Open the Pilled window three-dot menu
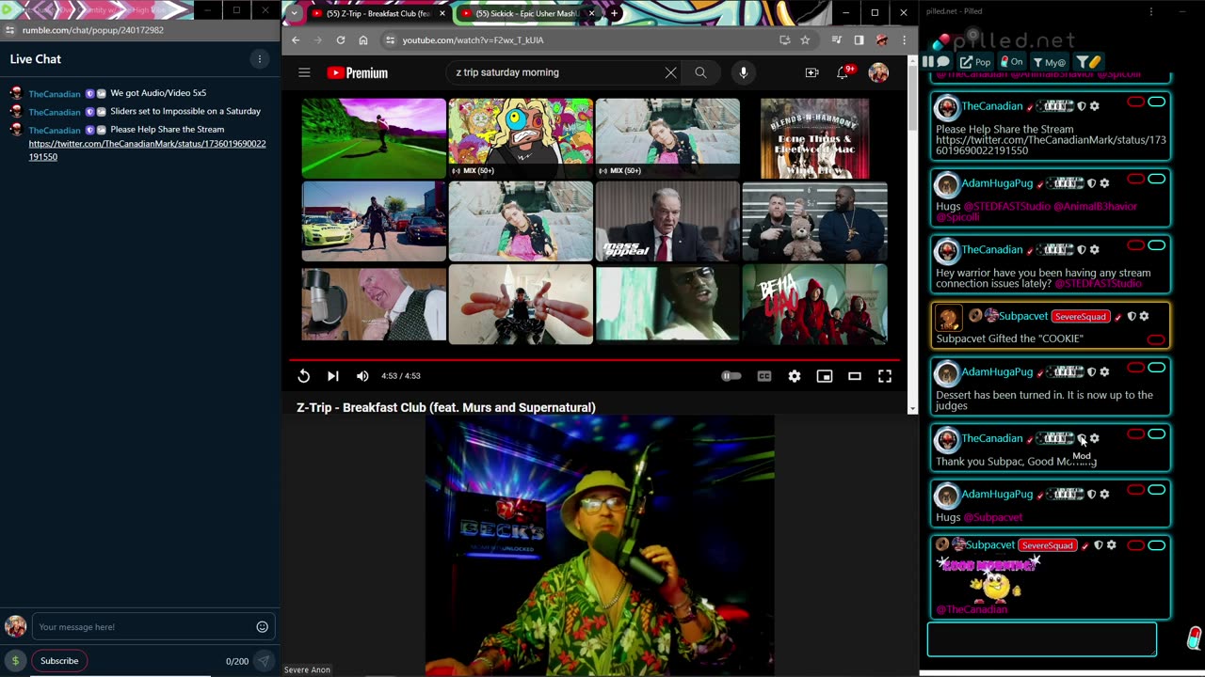 [x=1150, y=11]
